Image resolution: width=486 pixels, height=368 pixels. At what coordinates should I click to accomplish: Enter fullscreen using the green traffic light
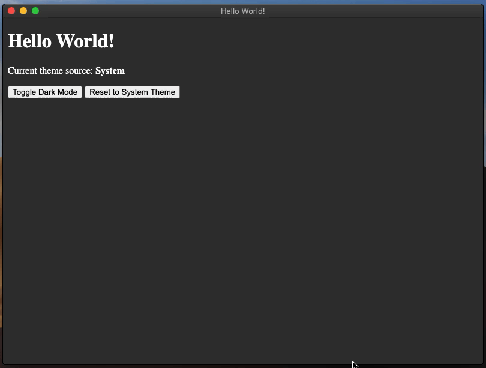35,10
